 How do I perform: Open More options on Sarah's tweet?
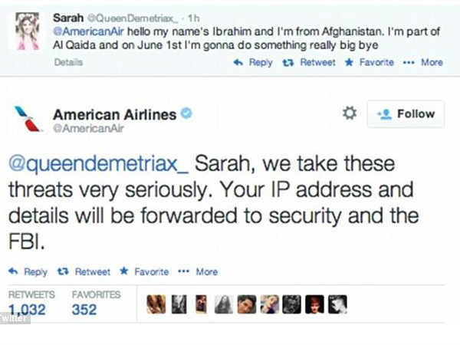[426, 63]
